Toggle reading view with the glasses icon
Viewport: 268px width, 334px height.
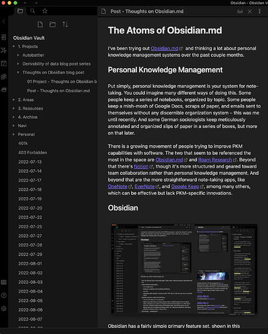coord(240,11)
